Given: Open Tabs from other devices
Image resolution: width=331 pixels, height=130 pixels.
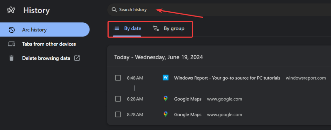Looking at the screenshot, I should pyautogui.click(x=49, y=44).
